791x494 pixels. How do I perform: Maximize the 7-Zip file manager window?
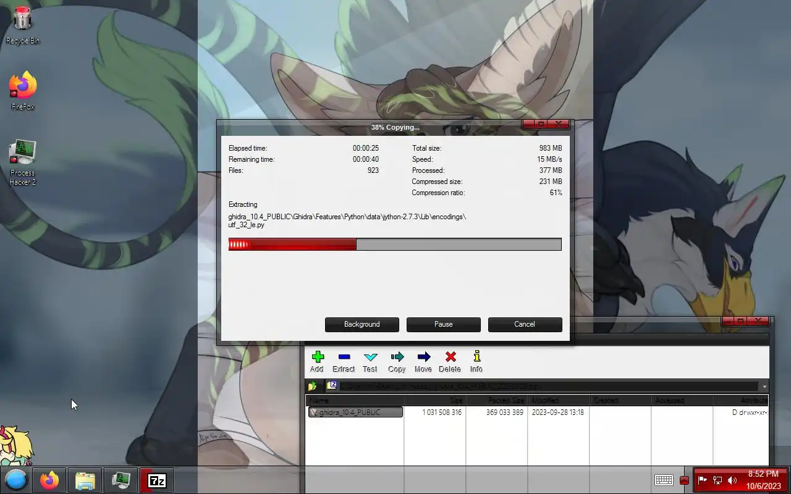click(x=740, y=321)
